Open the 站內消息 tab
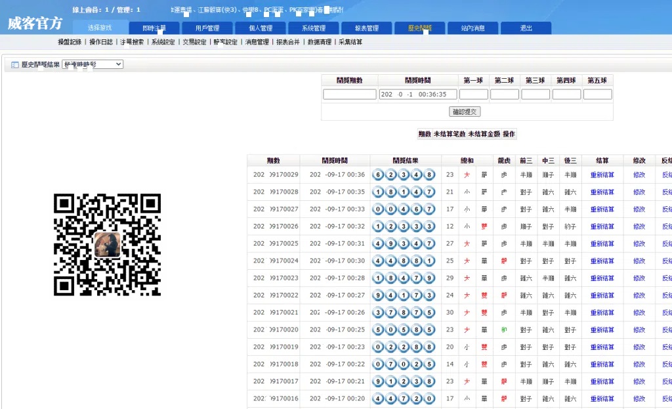The height and width of the screenshot is (409, 672). click(473, 28)
